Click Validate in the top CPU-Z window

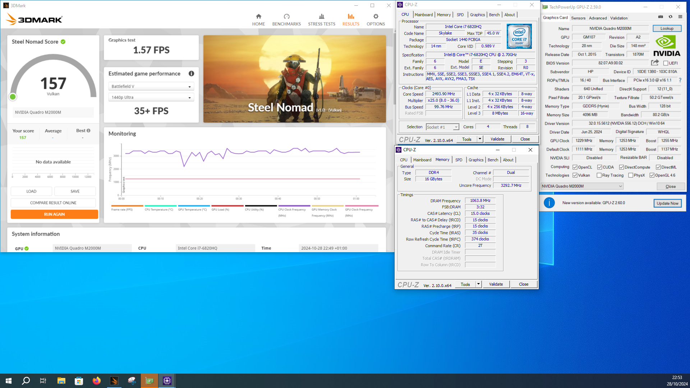click(497, 139)
